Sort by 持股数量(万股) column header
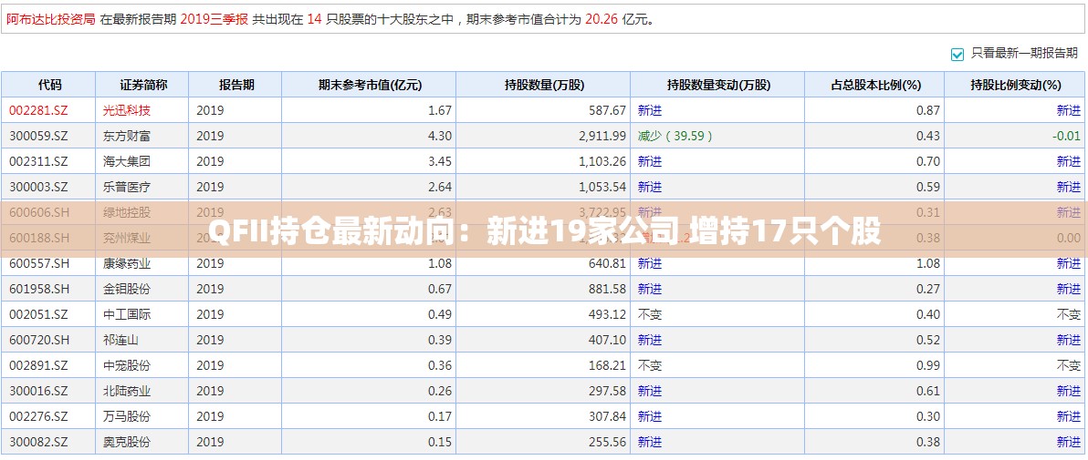 coord(543,85)
